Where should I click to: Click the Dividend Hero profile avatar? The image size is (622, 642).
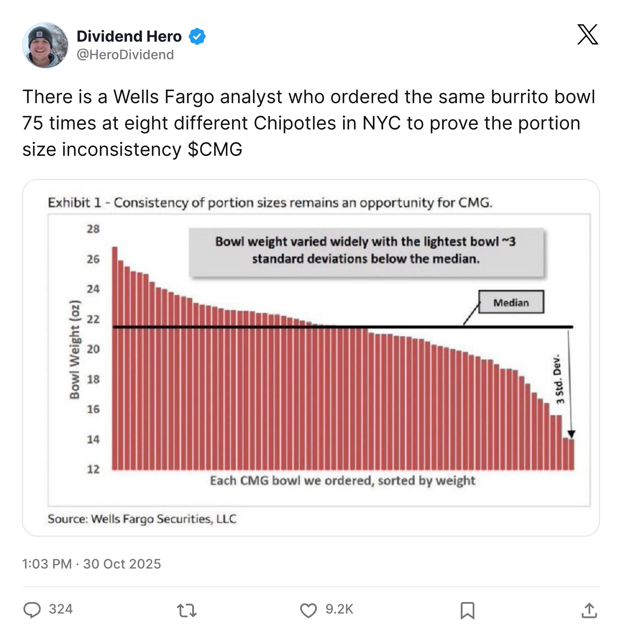pyautogui.click(x=45, y=45)
